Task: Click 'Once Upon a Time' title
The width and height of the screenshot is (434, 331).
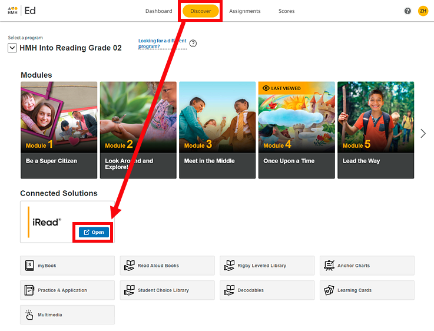Action: pyautogui.click(x=289, y=161)
